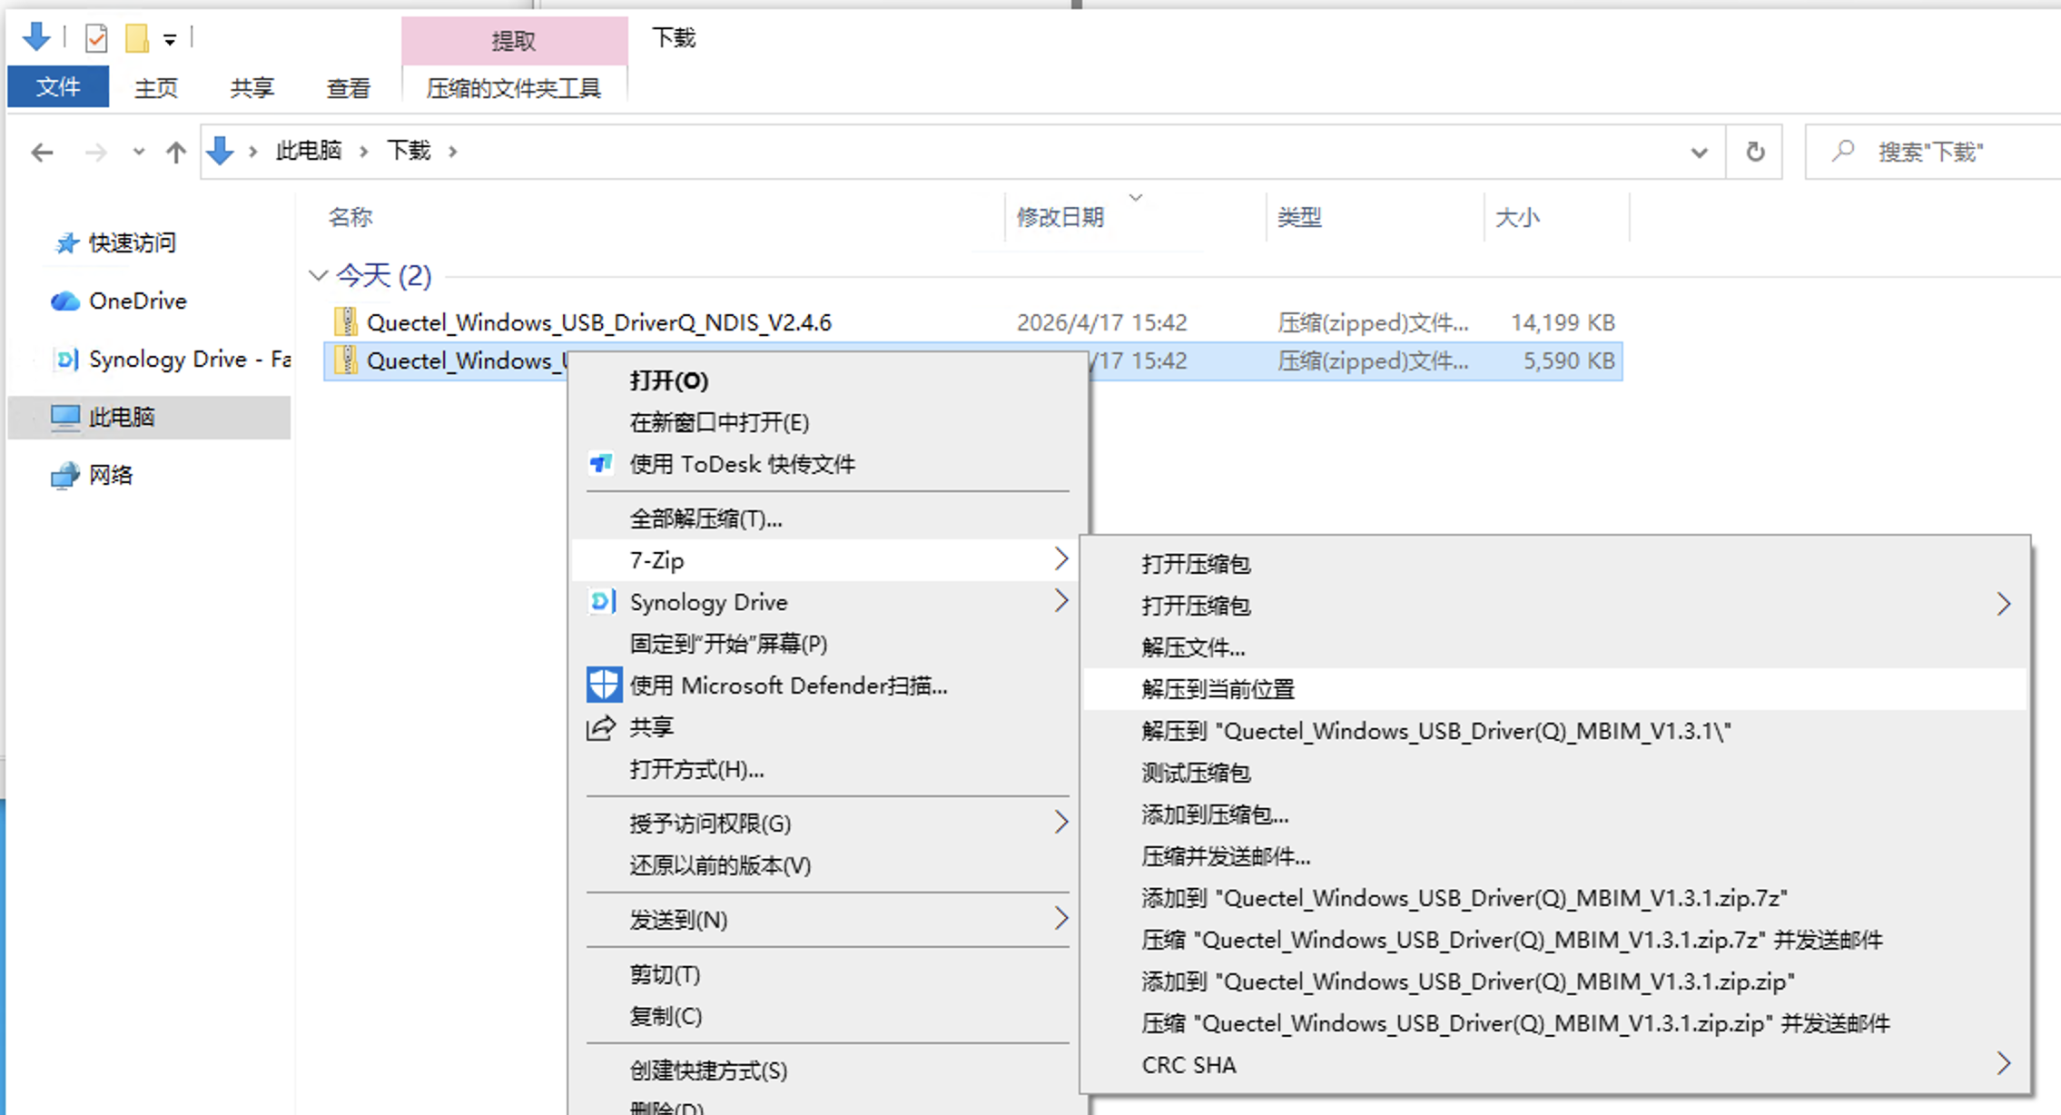Go forward with the forward arrow

click(95, 152)
